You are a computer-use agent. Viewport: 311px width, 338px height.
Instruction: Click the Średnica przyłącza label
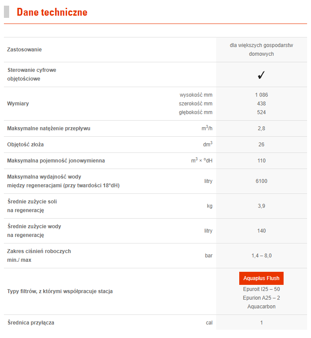tap(31, 323)
